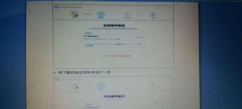Select the USB drive step icon, upper window
Screen dimensions: 242x109
tap(127, 14)
